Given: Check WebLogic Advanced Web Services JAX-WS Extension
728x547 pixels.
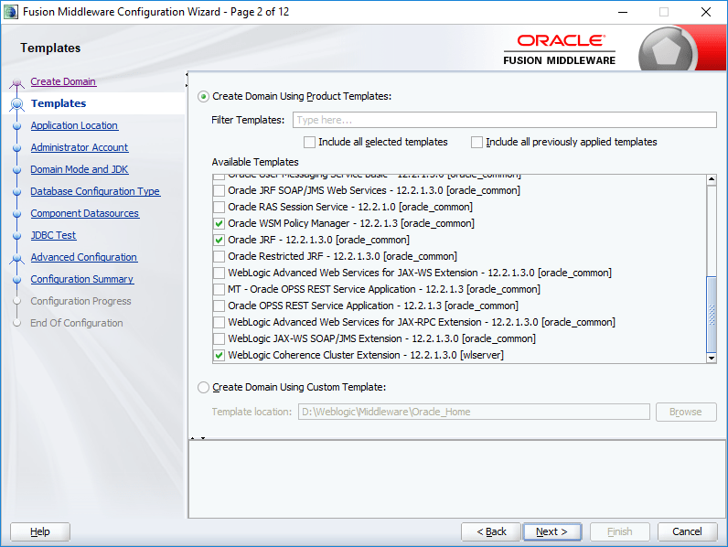Looking at the screenshot, I should pyautogui.click(x=219, y=273).
